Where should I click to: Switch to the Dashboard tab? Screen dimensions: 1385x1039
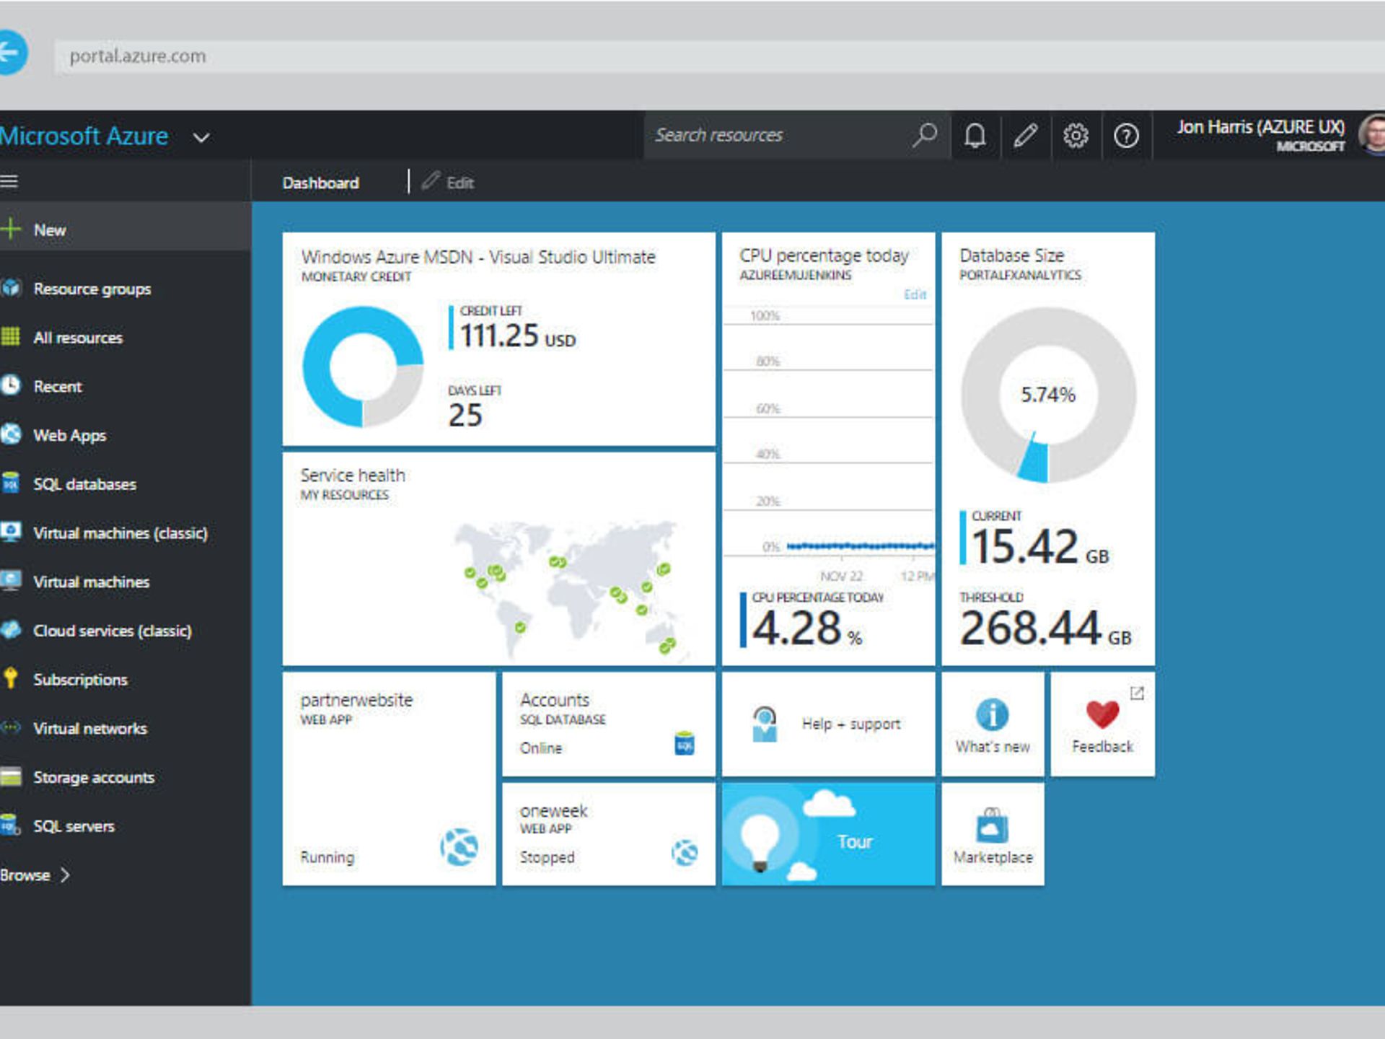coord(320,183)
